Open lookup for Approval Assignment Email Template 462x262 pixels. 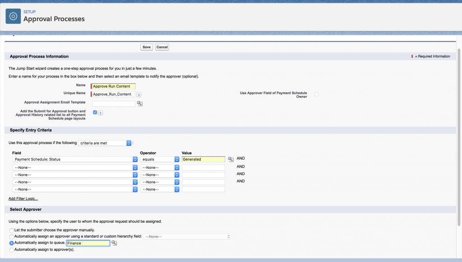tap(140, 104)
